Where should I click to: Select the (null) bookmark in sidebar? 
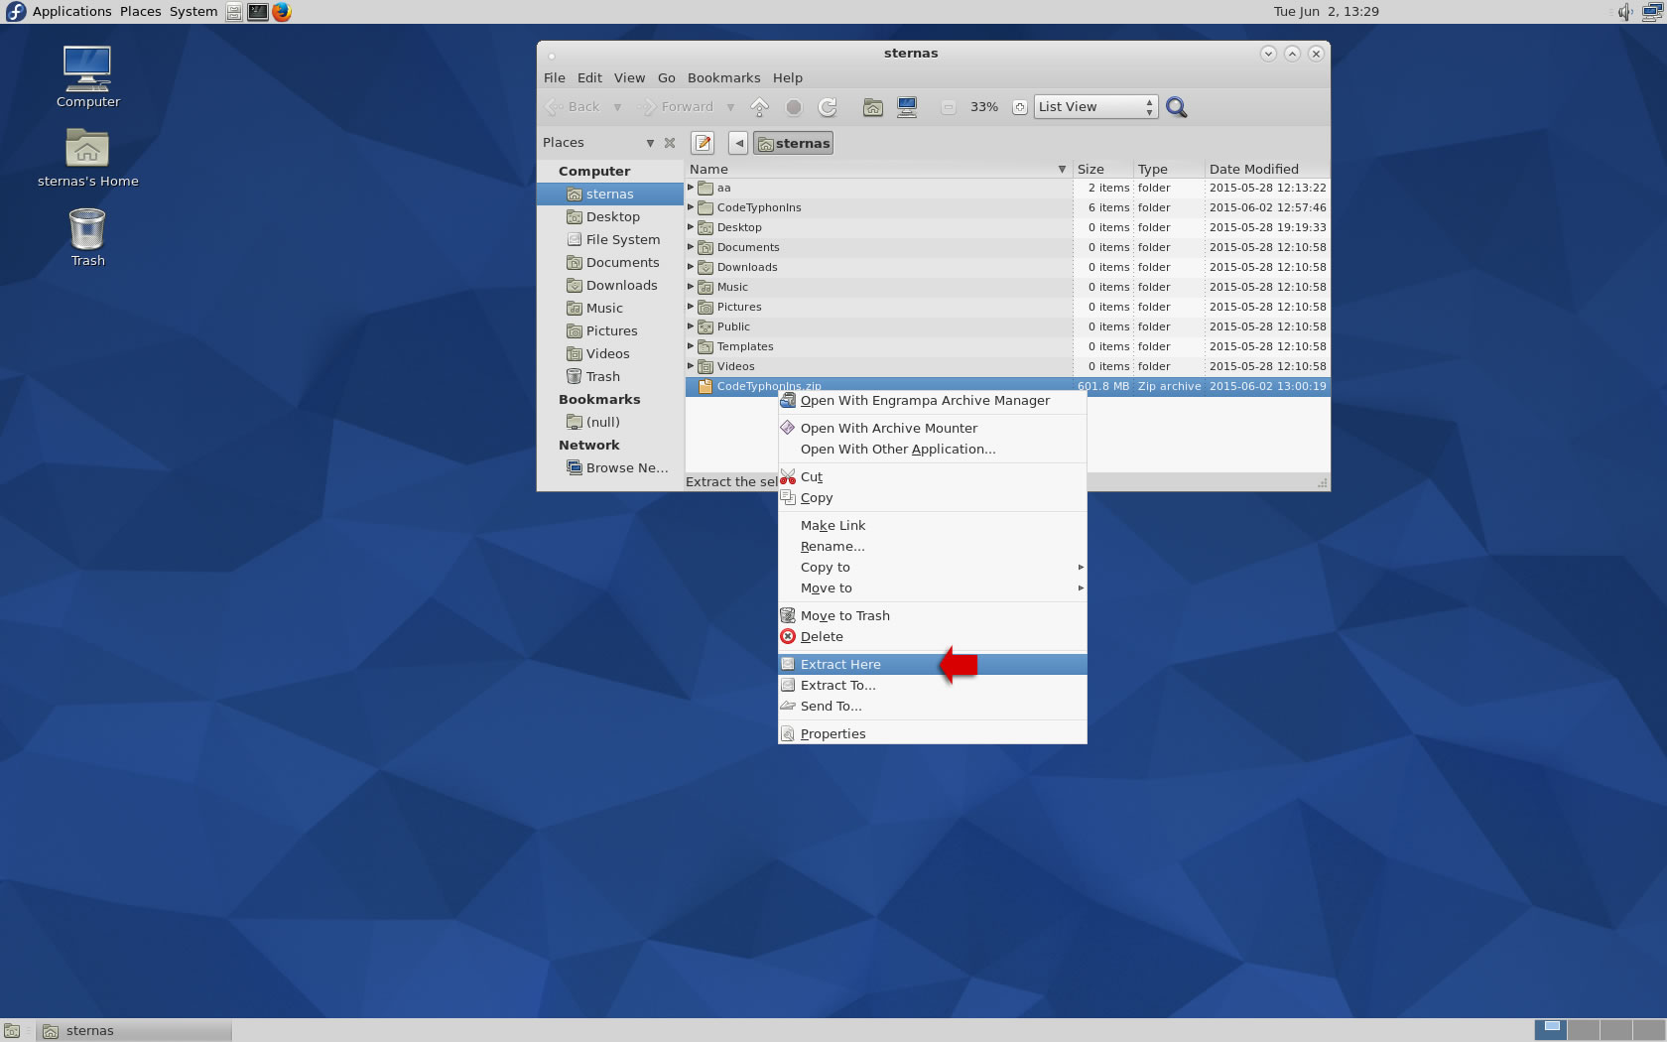[611, 423]
